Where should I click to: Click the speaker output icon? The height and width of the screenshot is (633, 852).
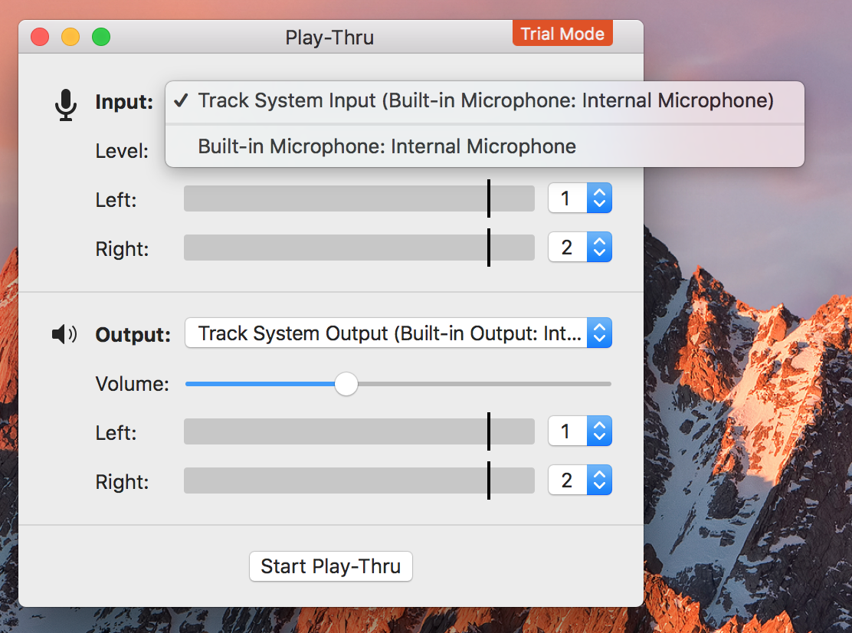coord(64,334)
